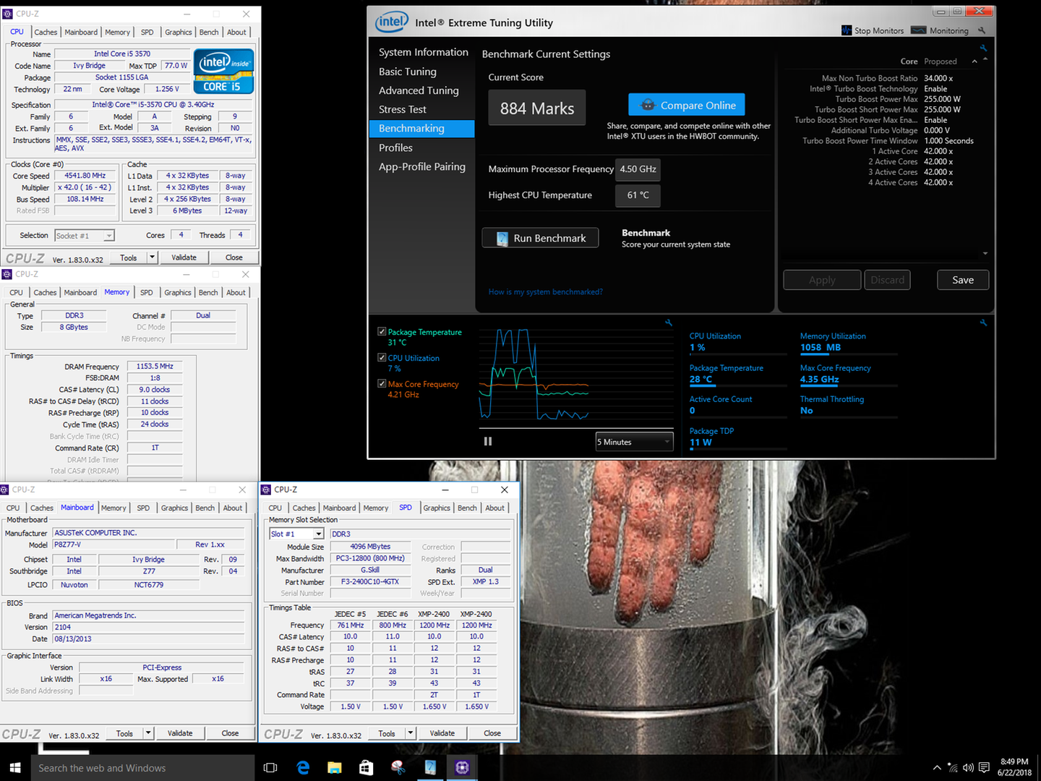This screenshot has width=1041, height=781.
Task: Open Snipping Tool from taskbar
Action: [398, 768]
